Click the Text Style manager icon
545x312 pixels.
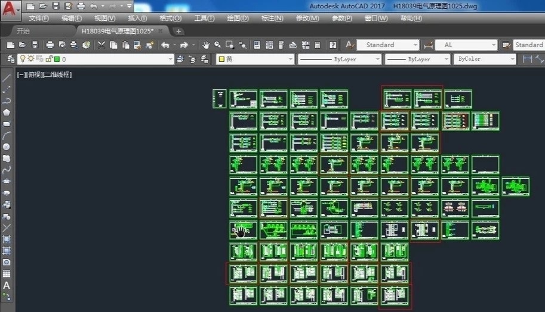click(x=350, y=45)
